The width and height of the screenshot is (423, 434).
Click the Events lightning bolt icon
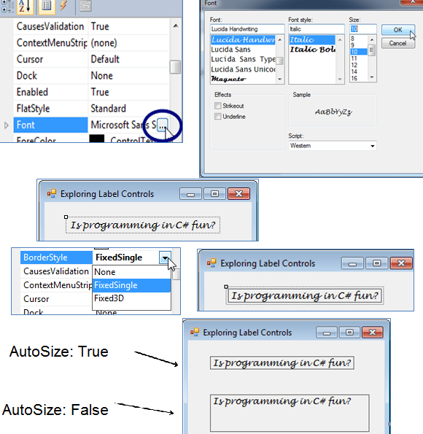[x=63, y=6]
